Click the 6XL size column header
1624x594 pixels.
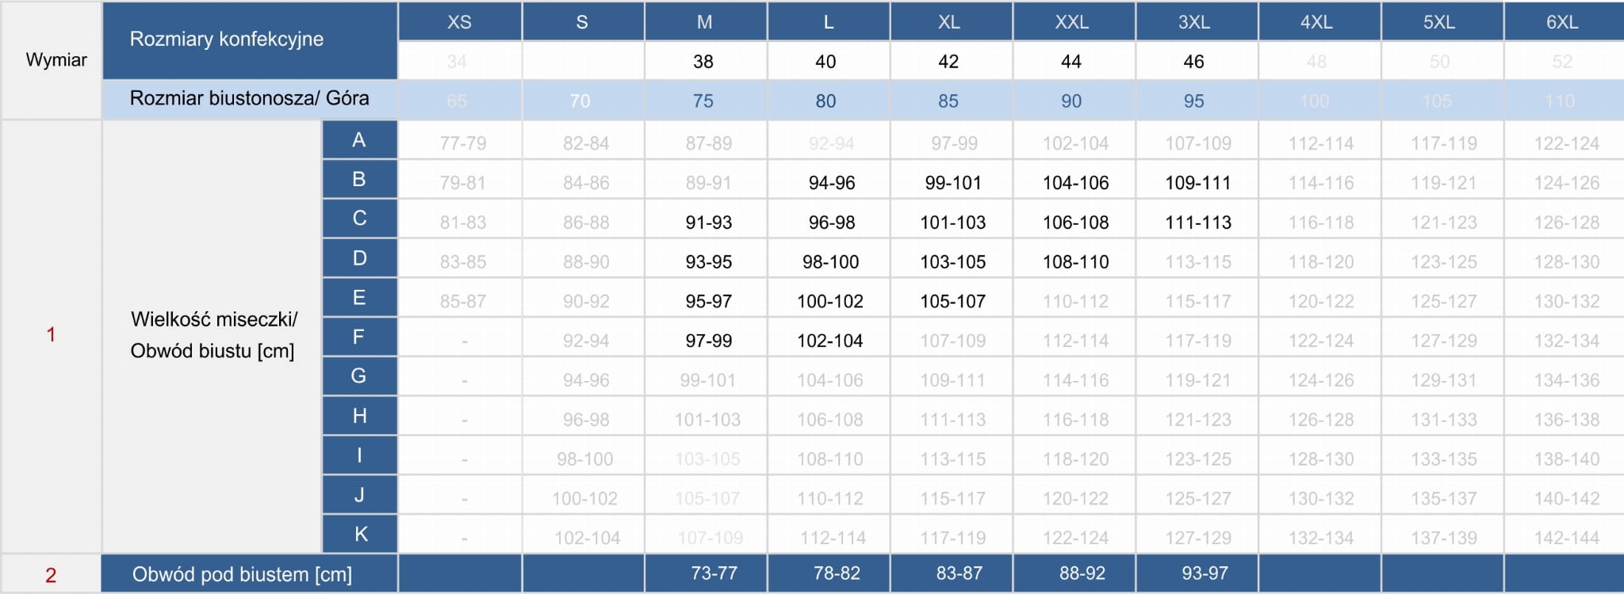click(1562, 22)
